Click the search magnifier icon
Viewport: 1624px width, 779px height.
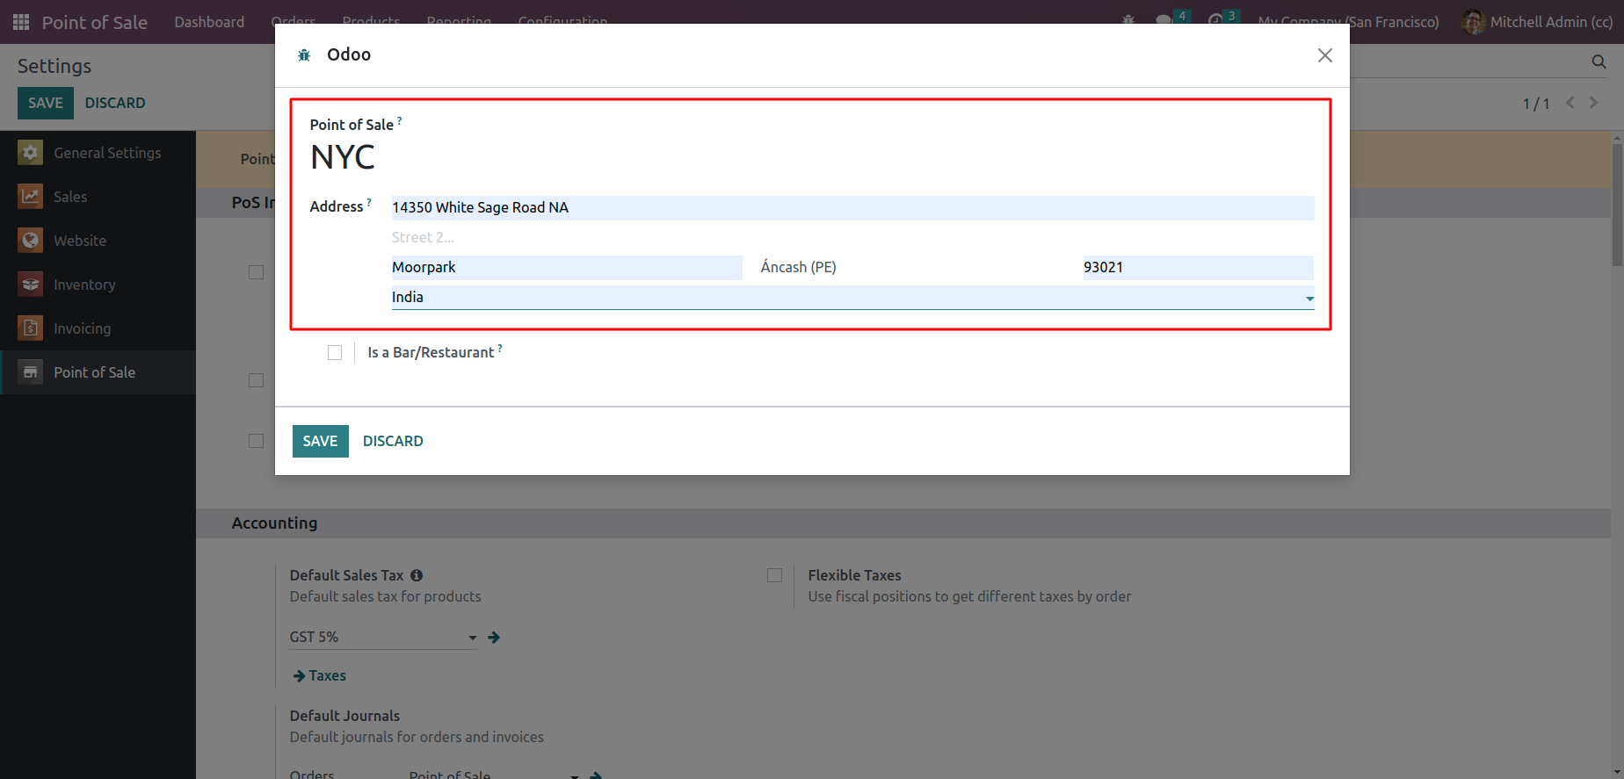coord(1599,61)
